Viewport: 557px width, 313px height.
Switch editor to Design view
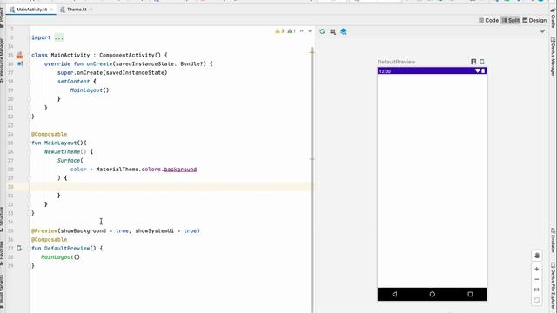pos(534,20)
